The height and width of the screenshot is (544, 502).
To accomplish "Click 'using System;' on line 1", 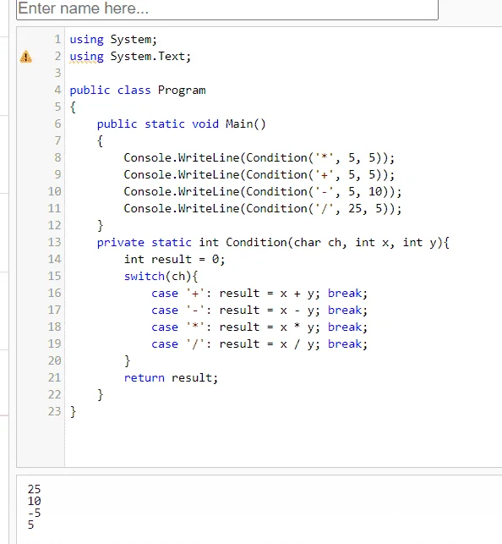I will coord(113,40).
